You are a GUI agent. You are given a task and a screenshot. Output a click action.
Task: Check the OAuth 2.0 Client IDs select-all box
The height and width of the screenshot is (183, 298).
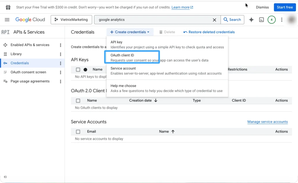pos(78,101)
